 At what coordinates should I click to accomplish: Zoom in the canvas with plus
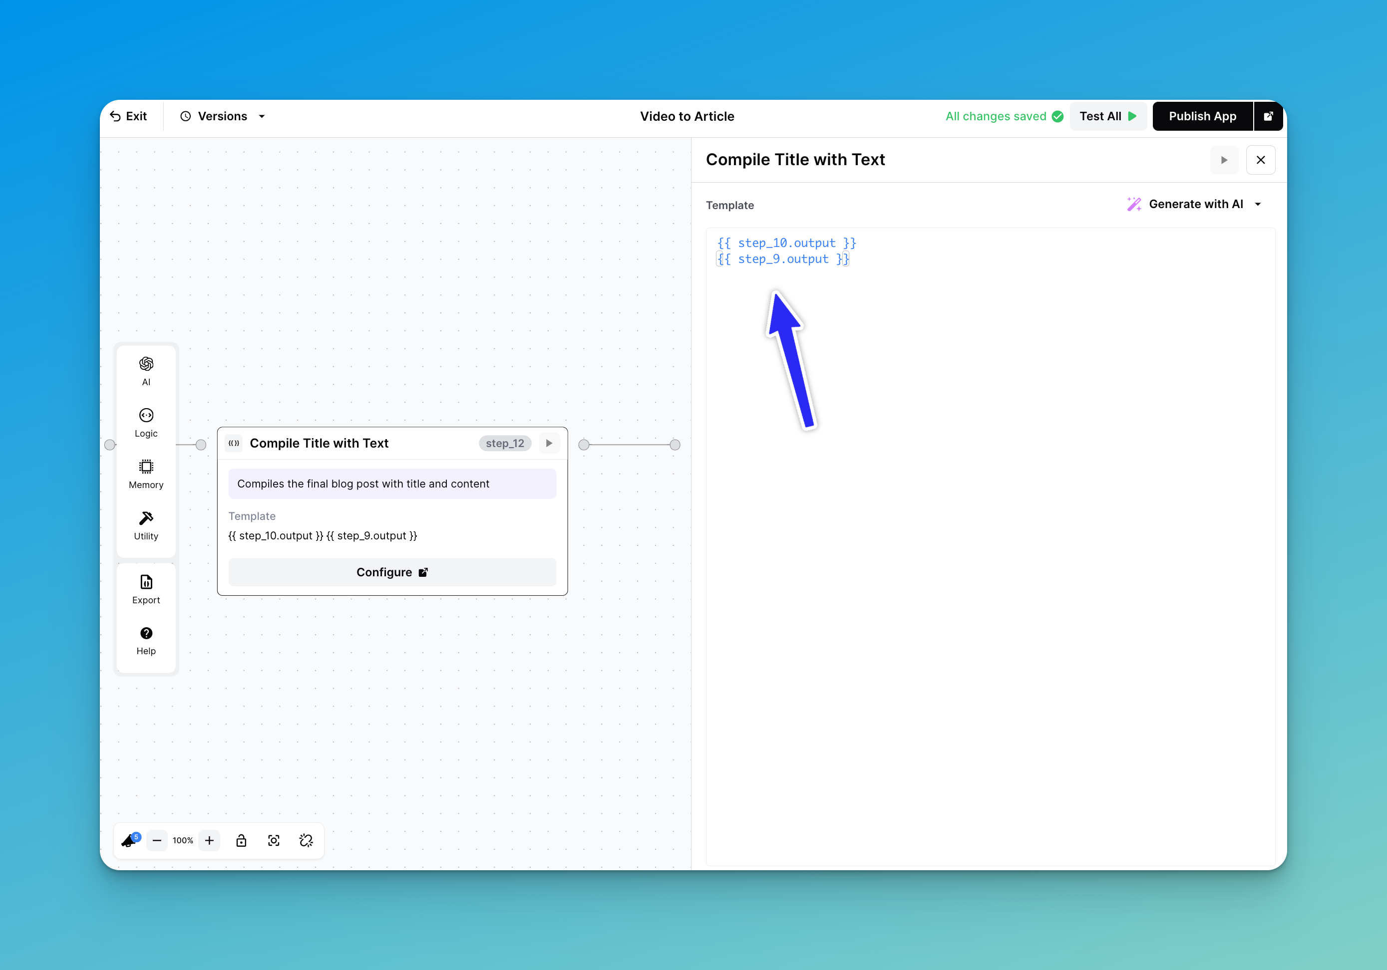tap(209, 840)
